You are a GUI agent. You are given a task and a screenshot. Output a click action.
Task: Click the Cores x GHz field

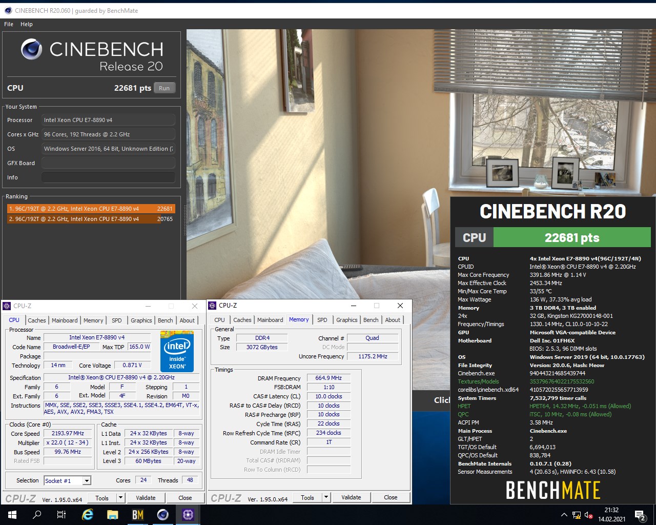click(x=108, y=134)
